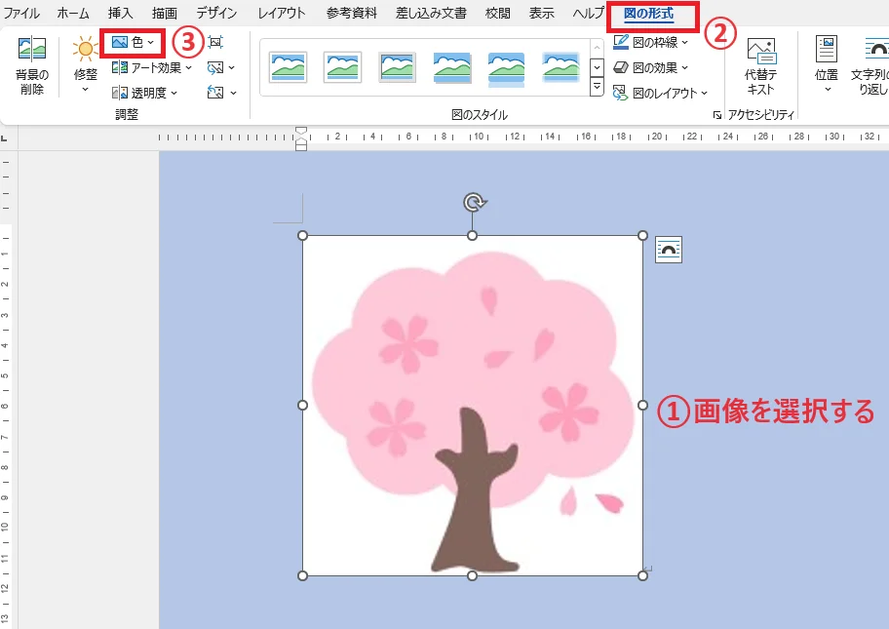Click the top-center image resize handle
The image size is (889, 629).
(472, 235)
